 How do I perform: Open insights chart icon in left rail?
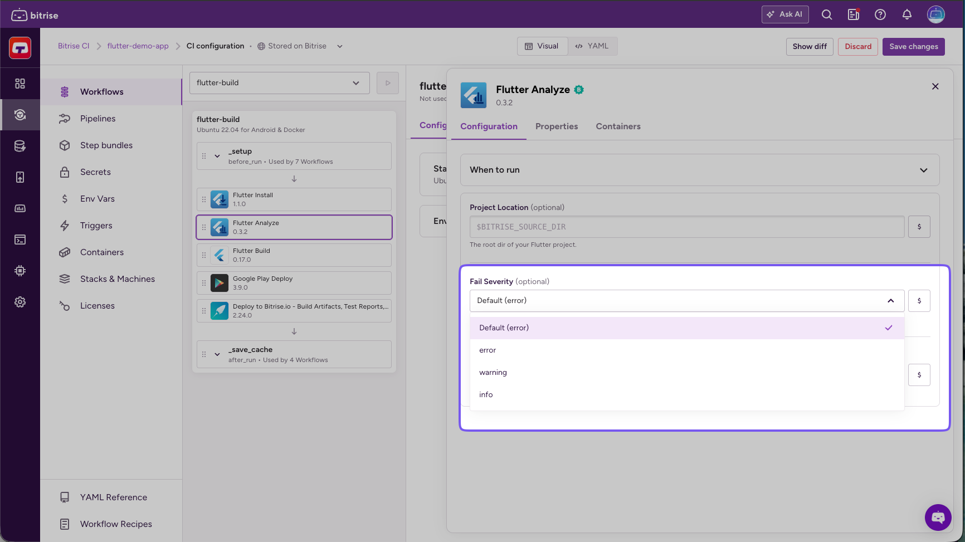tap(20, 208)
